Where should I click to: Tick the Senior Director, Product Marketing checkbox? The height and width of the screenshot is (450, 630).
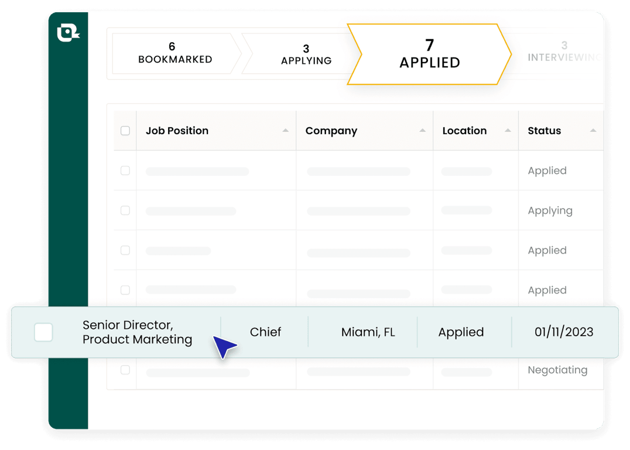coord(43,332)
